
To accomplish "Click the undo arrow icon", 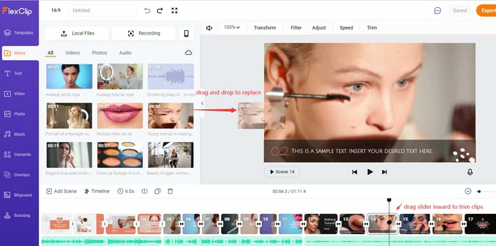I will [x=147, y=10].
